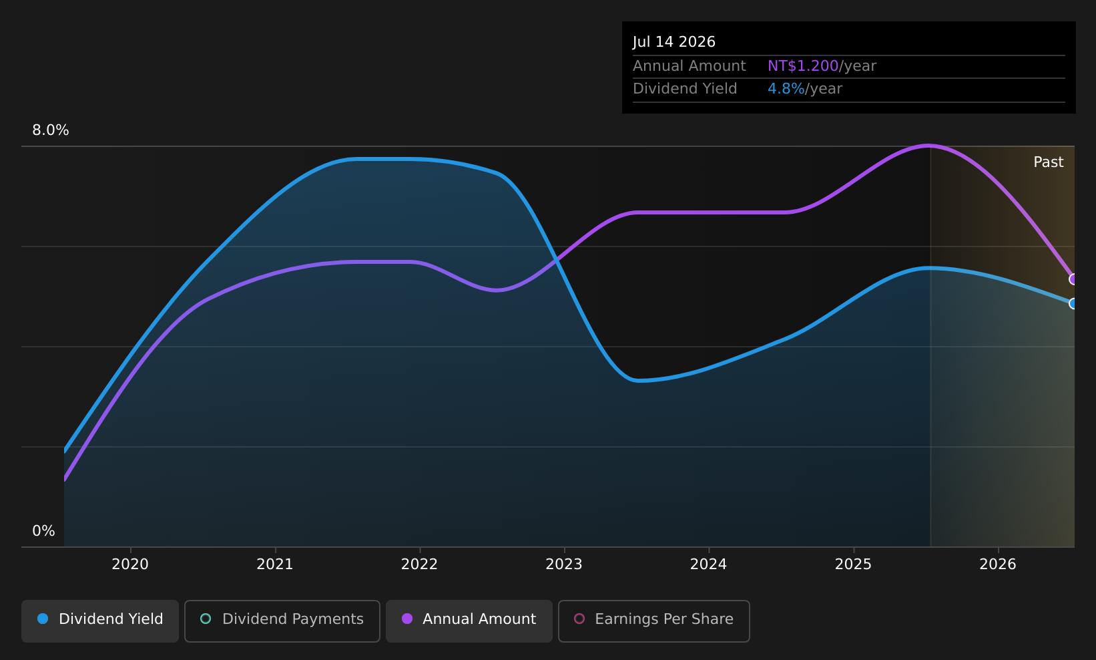Click the 2023 x-axis label
Viewport: 1096px width, 660px height.
click(x=564, y=564)
